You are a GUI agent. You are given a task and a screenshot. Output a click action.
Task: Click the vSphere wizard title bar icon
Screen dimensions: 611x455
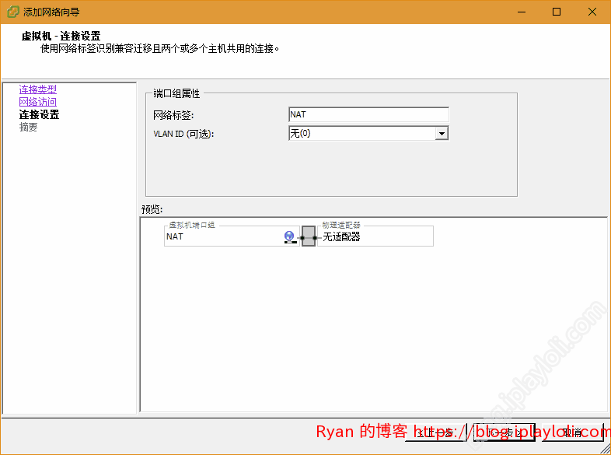(x=13, y=12)
